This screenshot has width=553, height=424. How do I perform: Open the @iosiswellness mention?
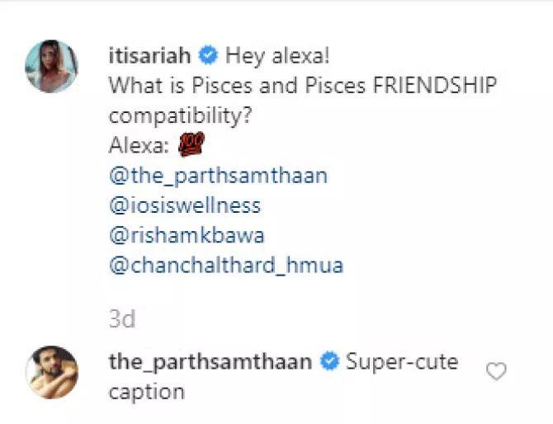click(184, 205)
